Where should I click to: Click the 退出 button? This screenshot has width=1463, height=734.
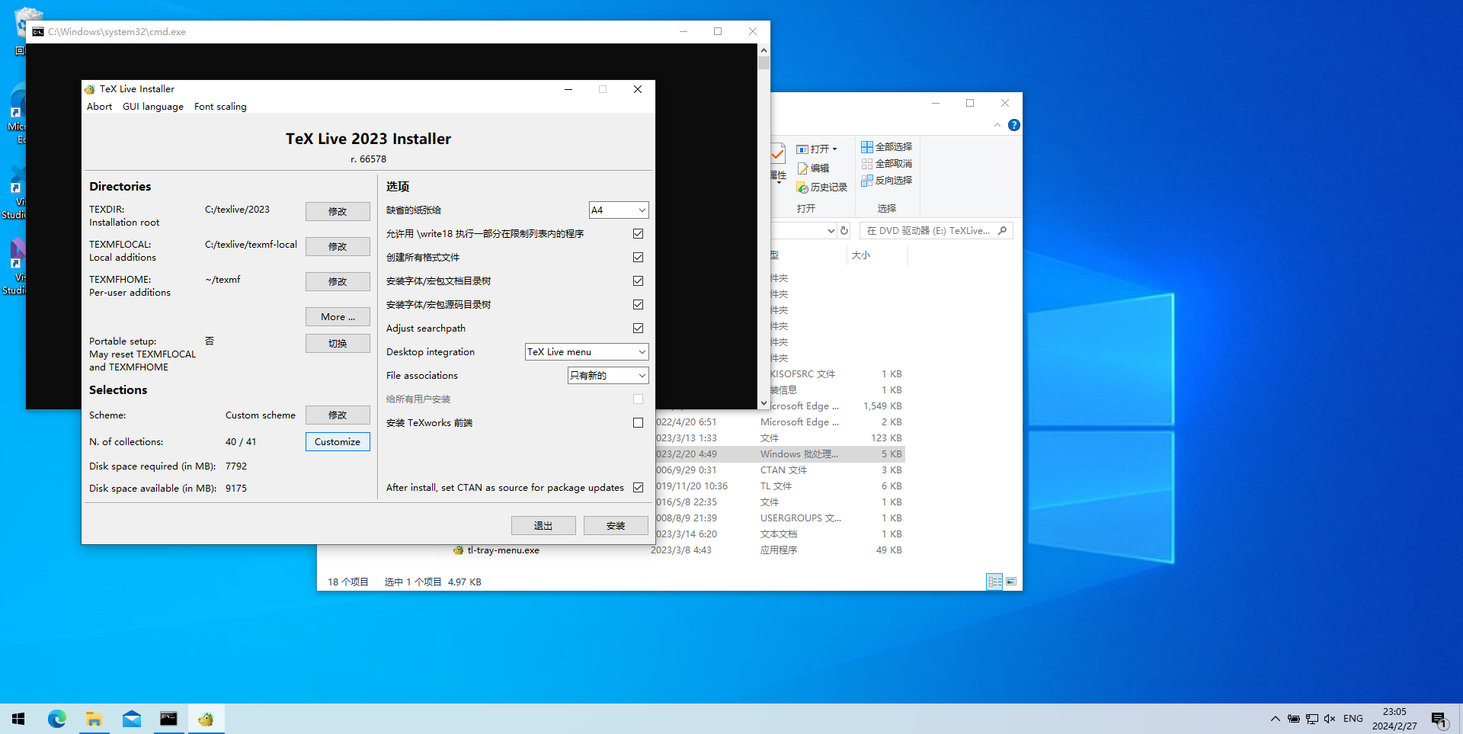tap(543, 526)
